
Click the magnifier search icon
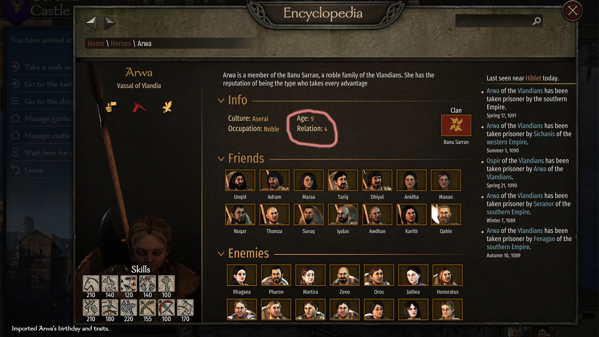coord(536,21)
